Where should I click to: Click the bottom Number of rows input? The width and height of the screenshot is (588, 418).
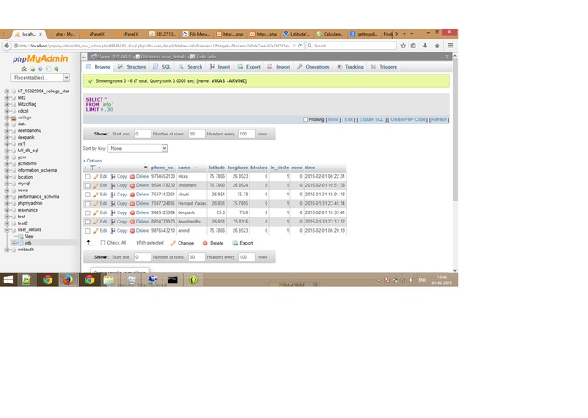(x=196, y=257)
